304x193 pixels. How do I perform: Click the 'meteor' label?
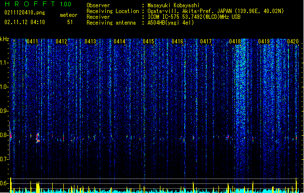[x=69, y=15]
